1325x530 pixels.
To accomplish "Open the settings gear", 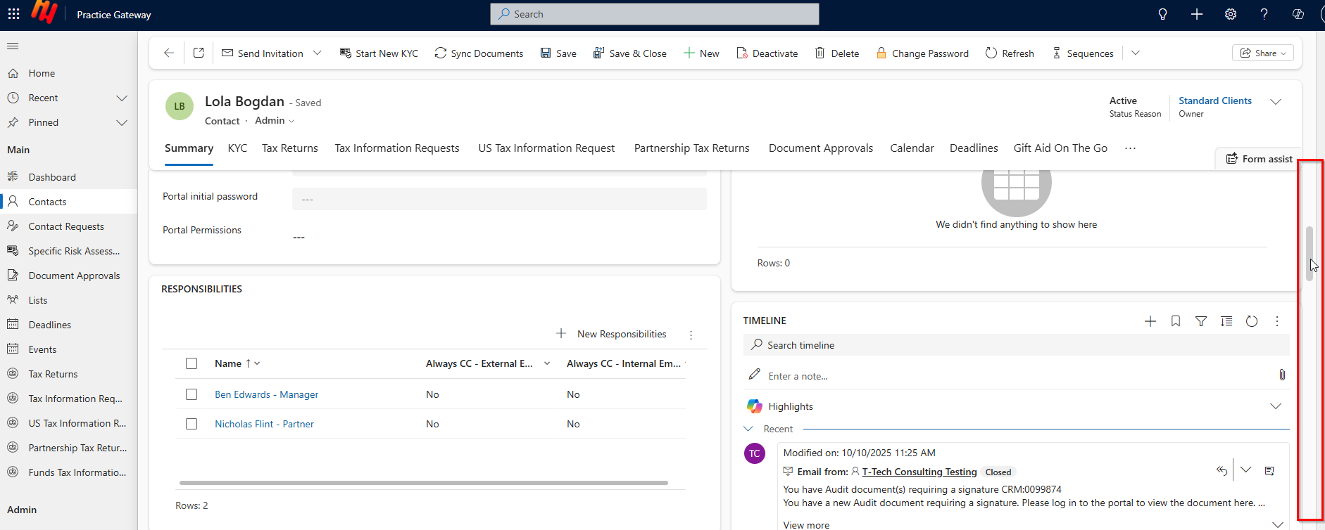I will (x=1230, y=14).
